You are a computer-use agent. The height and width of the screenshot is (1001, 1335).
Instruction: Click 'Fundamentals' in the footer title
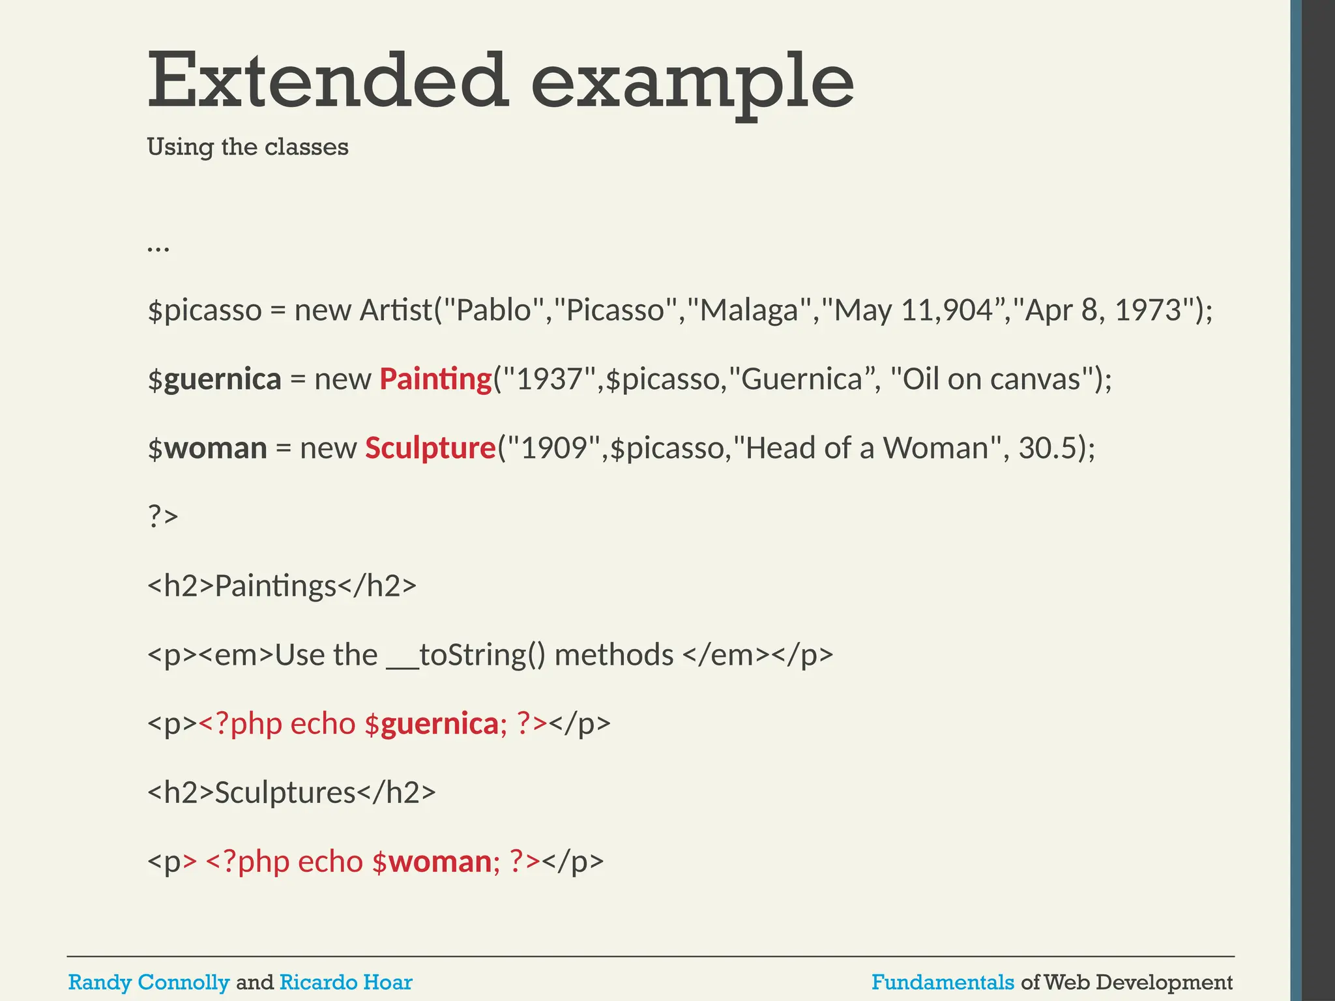[943, 982]
